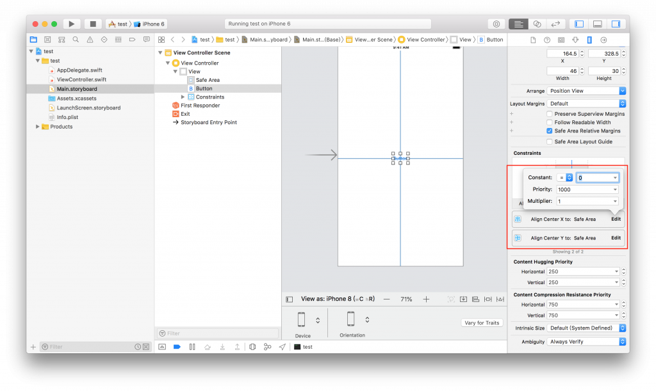This screenshot has width=656, height=391.
Task: Select ViewController.swift file
Action: point(81,79)
